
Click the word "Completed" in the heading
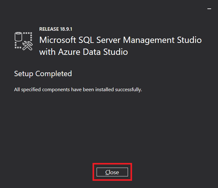point(54,74)
